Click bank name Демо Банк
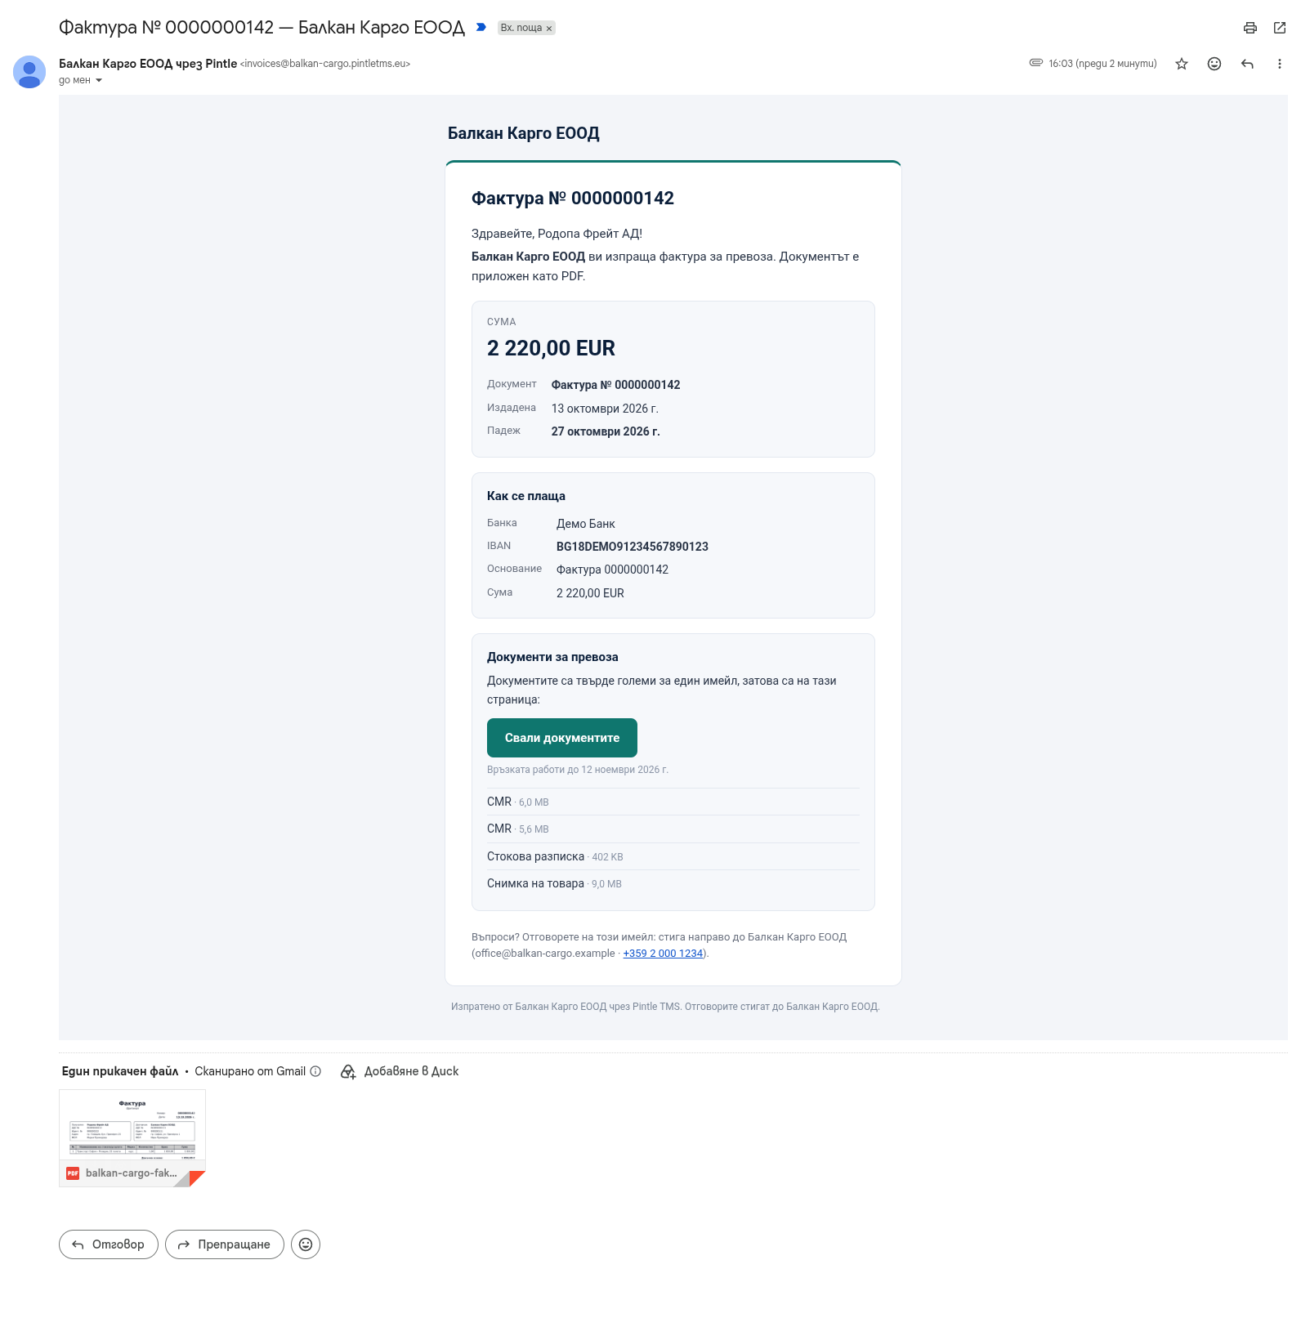1301x1318 pixels. tap(586, 524)
